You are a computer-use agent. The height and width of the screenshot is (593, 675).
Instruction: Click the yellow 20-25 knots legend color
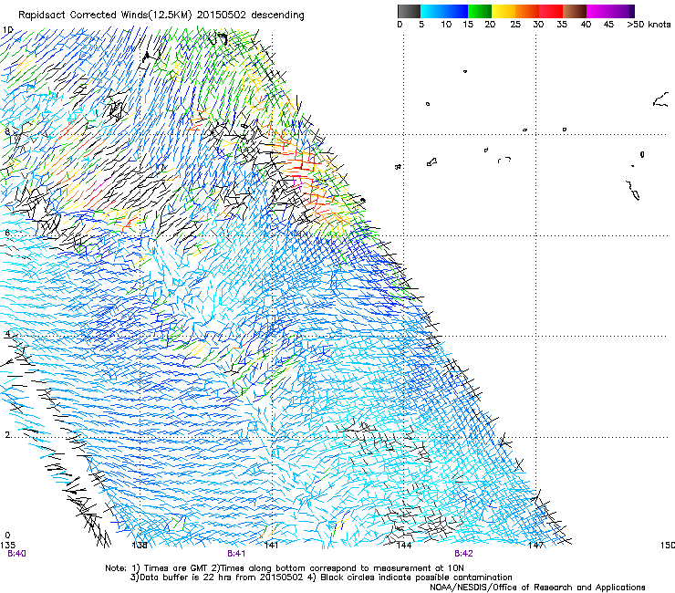click(x=504, y=11)
